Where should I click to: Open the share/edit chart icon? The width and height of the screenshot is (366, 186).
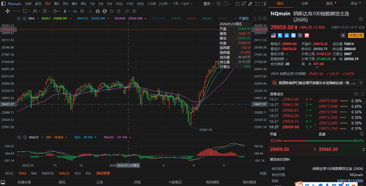pos(244,4)
